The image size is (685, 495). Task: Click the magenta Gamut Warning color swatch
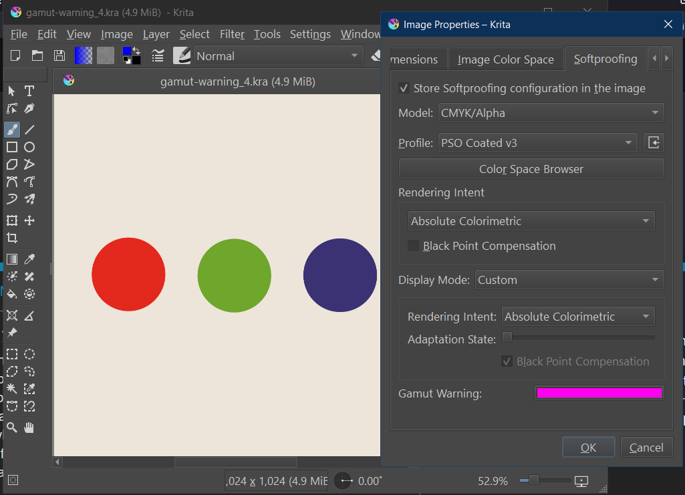click(x=599, y=393)
